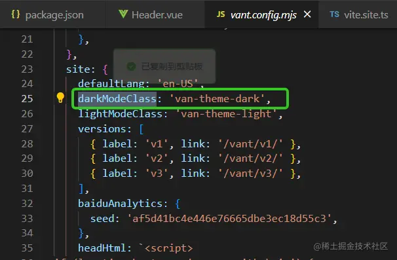
Task: Click the baiduAnalytics key
Action: click(x=121, y=204)
